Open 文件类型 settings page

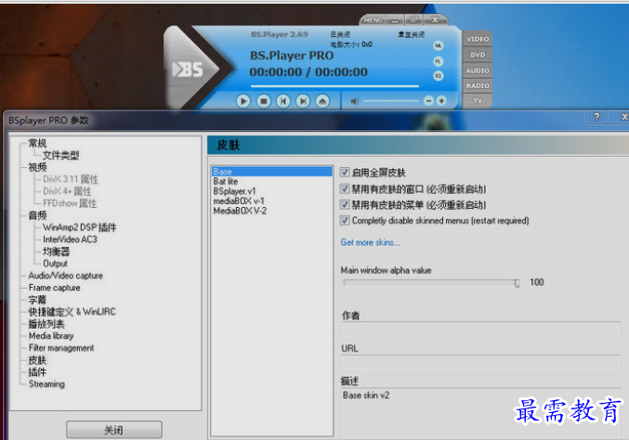[x=61, y=155]
